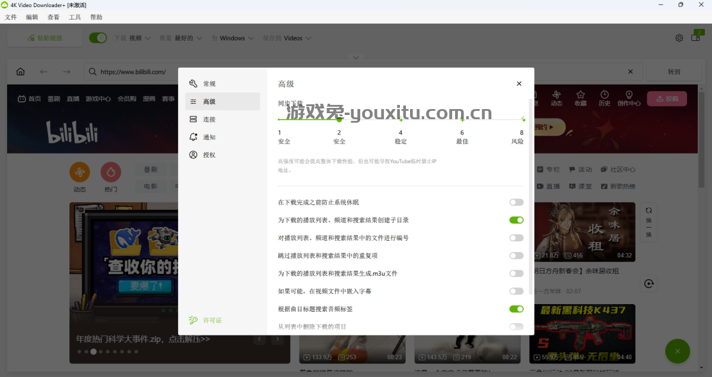Toggle the smart mode lightbulb switch
This screenshot has height=377, width=712.
[x=98, y=38]
